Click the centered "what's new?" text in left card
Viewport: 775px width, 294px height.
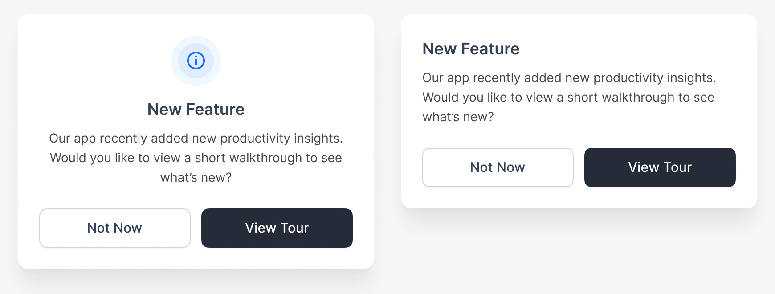click(196, 178)
